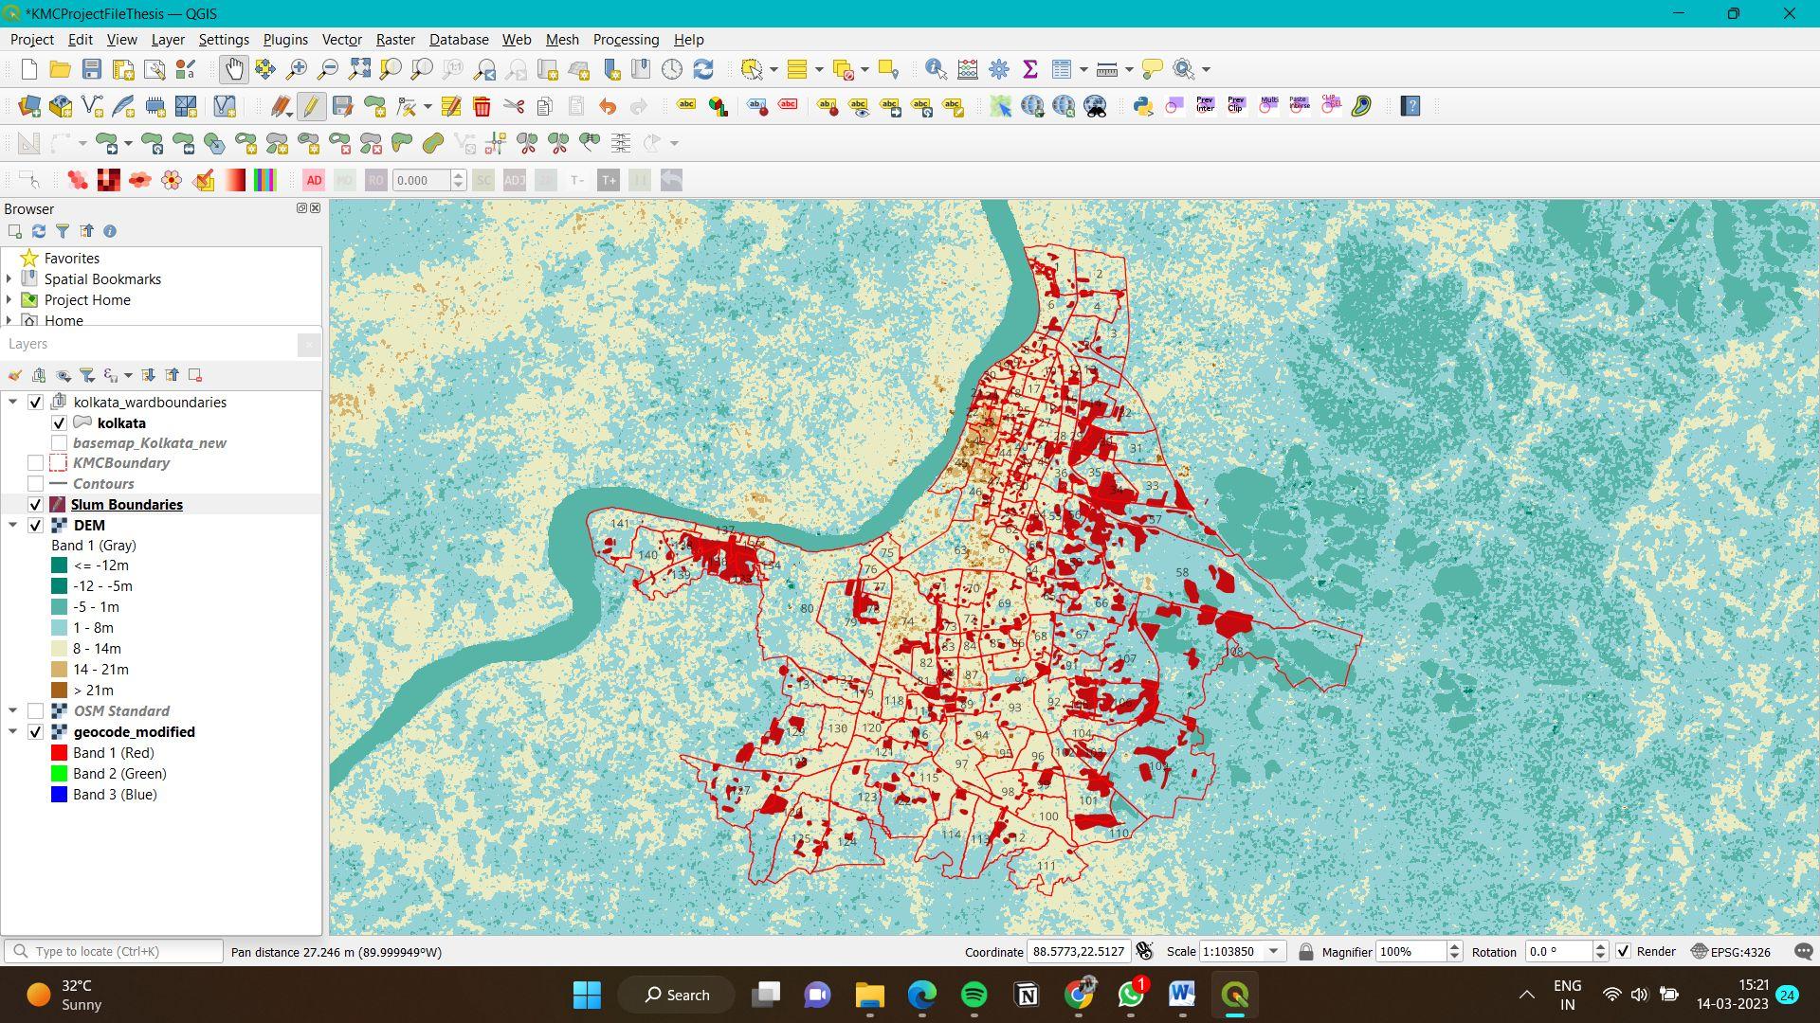This screenshot has width=1820, height=1023.
Task: Click the EPSG:4326 CRS button
Action: click(x=1730, y=952)
